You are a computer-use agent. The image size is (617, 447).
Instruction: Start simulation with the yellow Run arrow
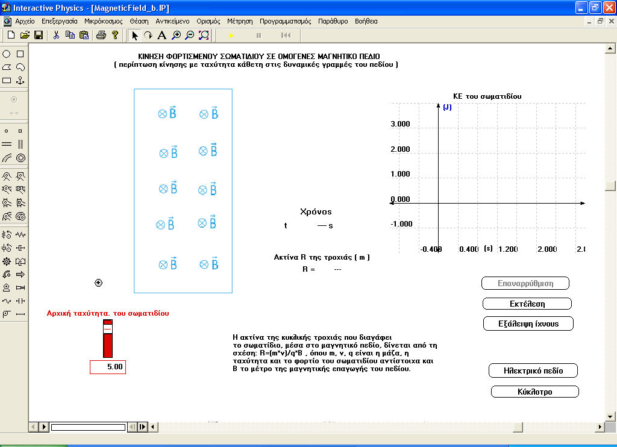[231, 36]
